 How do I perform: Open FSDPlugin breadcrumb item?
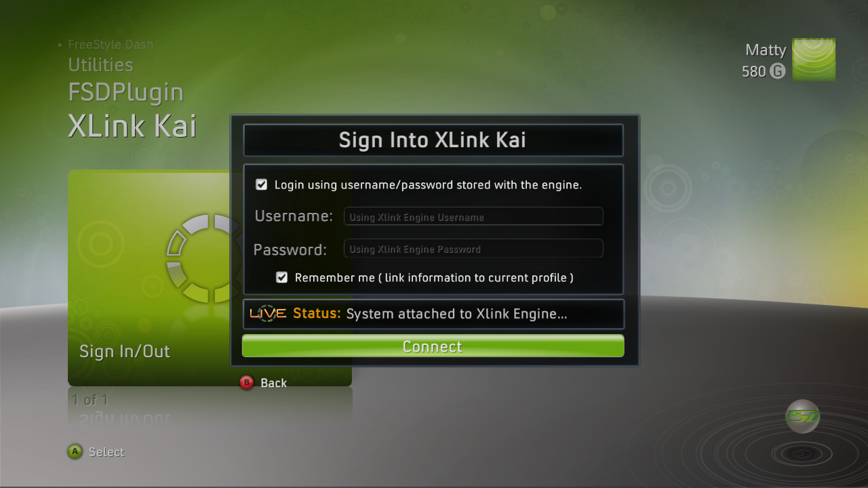click(x=125, y=93)
